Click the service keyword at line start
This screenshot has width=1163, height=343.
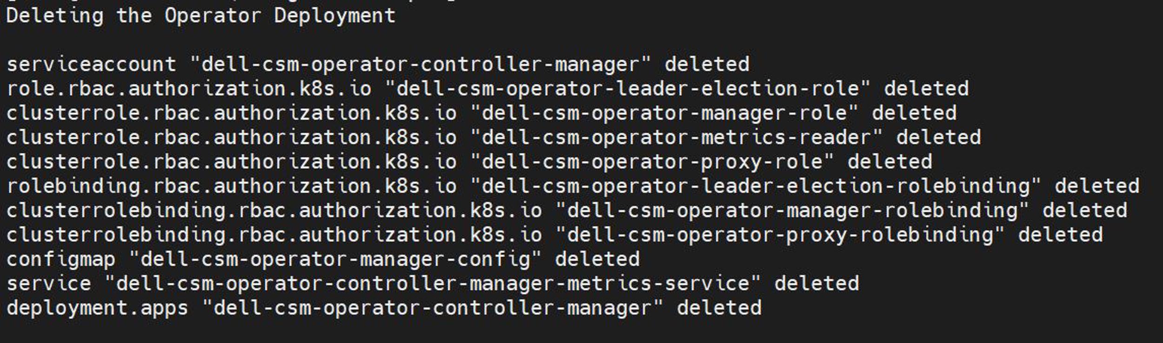click(49, 284)
